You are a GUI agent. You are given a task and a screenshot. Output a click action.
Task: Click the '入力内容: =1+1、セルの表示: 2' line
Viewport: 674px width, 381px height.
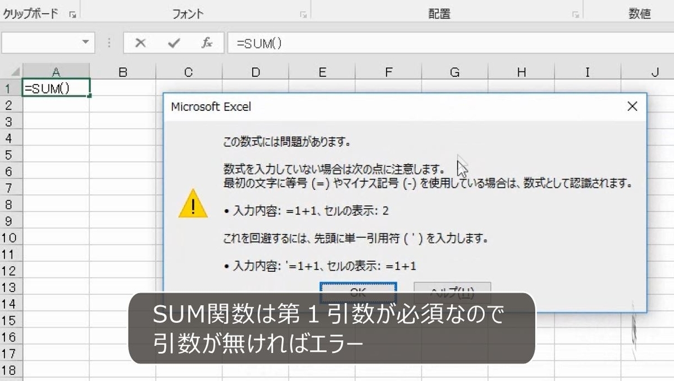(x=306, y=211)
